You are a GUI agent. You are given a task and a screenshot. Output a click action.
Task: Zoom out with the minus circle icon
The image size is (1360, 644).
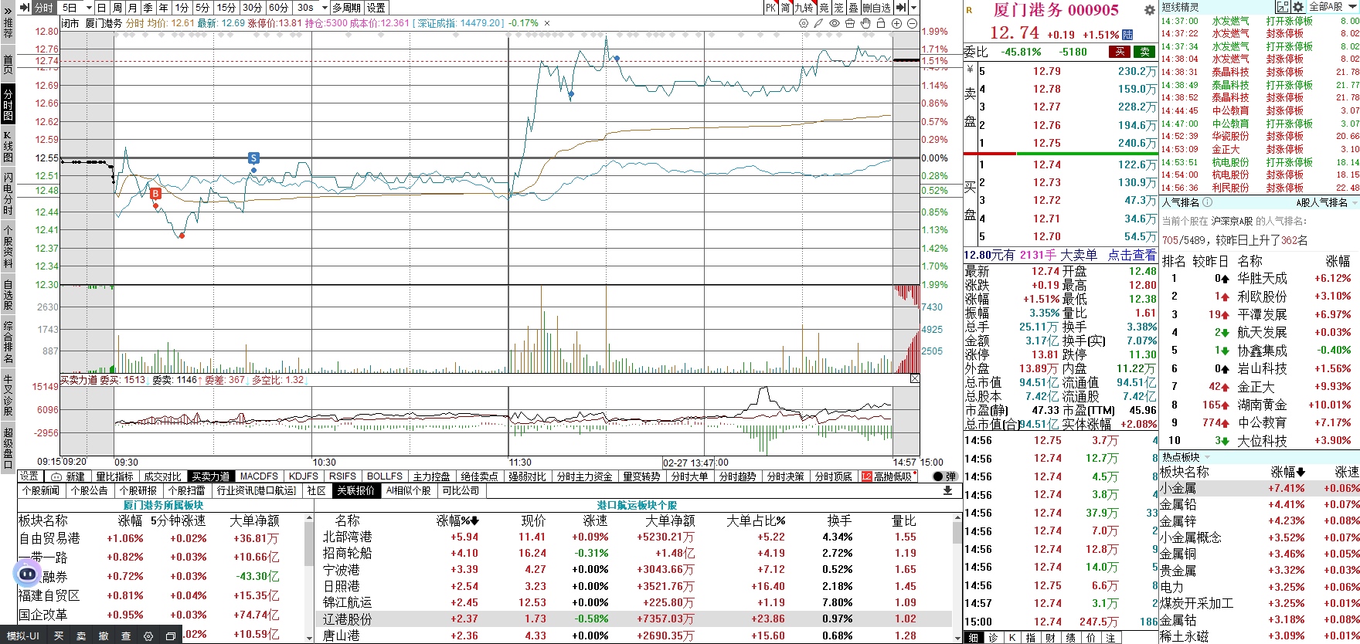pyautogui.click(x=912, y=23)
